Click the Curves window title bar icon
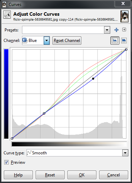Screen dimensions: 132x183 click(x=4, y=5)
